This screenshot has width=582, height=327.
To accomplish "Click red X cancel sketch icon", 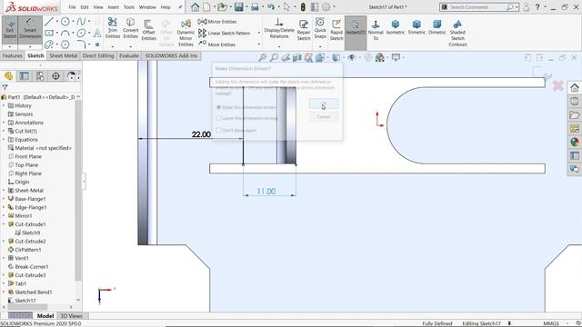I will 557,86.
